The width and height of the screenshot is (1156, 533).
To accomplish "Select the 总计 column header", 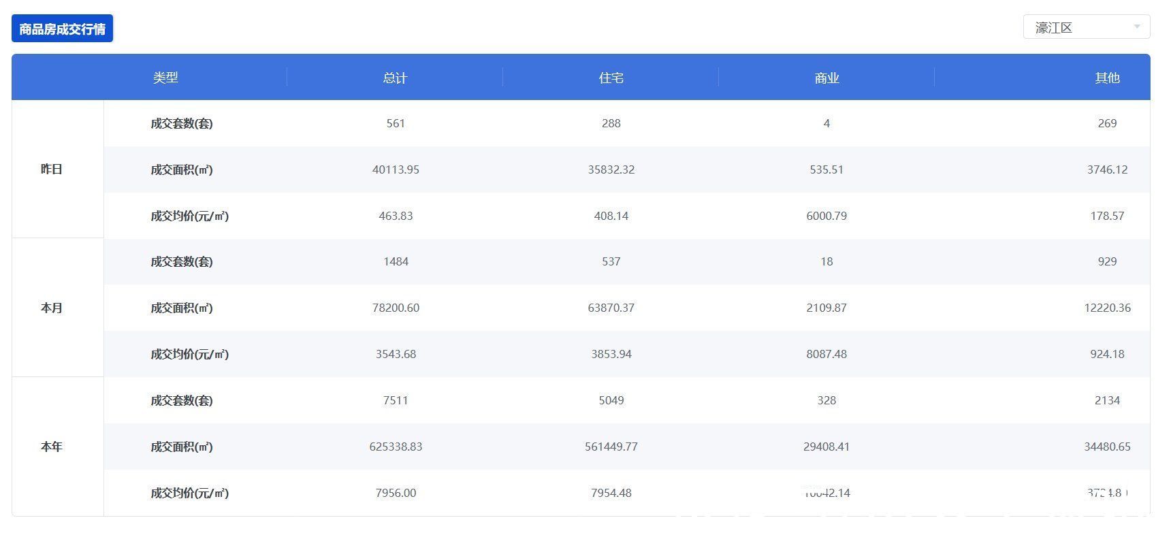I will (x=395, y=78).
